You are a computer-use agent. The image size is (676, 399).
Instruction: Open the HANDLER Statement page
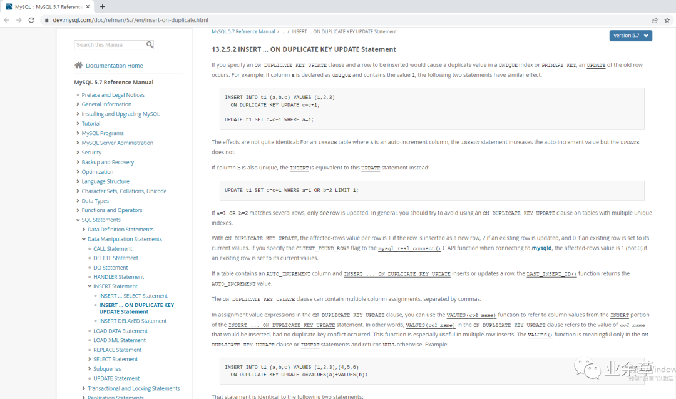pyautogui.click(x=118, y=276)
